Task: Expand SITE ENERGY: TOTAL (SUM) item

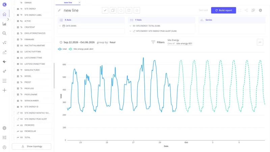Action: pyautogui.click(x=130, y=26)
